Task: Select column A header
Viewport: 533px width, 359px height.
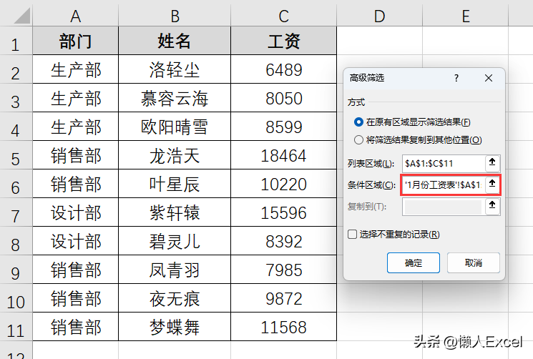Action: 75,16
